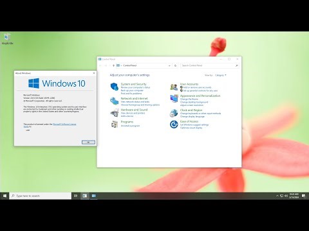Viewport: 309px width, 231px height.
Task: Click Adjust screen resolution link
Action: coord(192,105)
